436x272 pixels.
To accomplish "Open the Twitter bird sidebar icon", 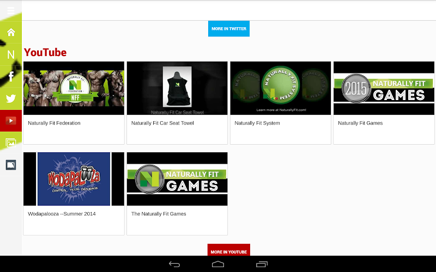I will pyautogui.click(x=11, y=98).
